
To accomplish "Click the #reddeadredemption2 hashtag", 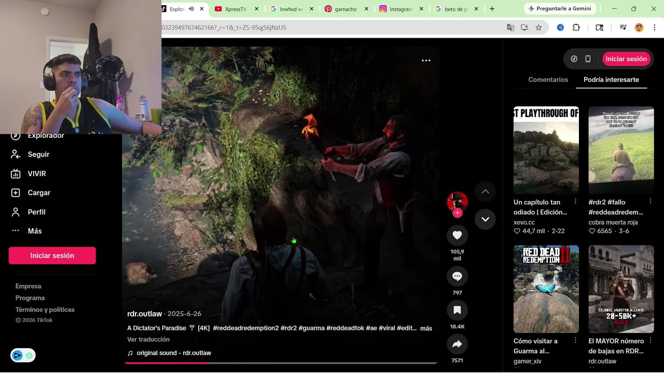I will click(246, 328).
